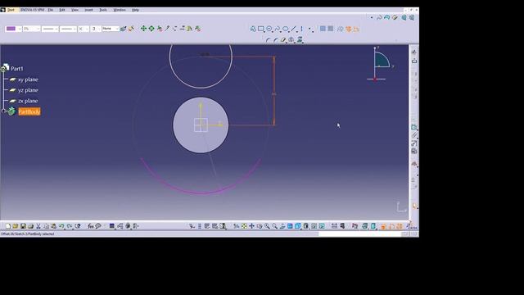This screenshot has height=295, width=524.
Task: Toggle Construction/Standard Element mode
Action: [341, 29]
